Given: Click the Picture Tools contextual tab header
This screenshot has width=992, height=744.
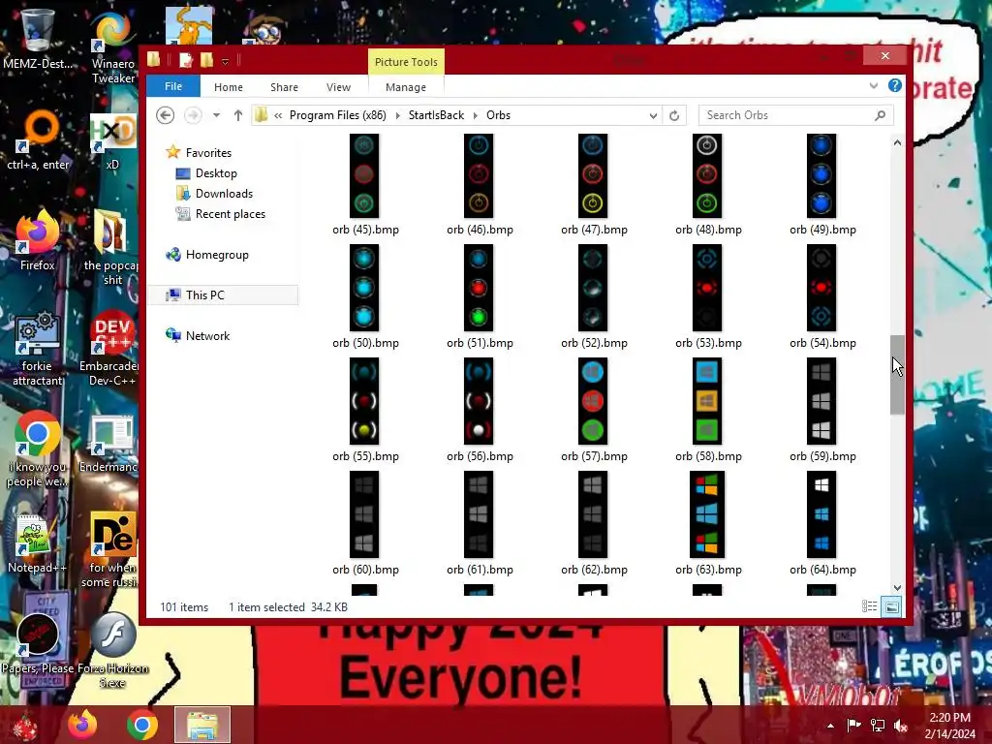Looking at the screenshot, I should (x=406, y=62).
